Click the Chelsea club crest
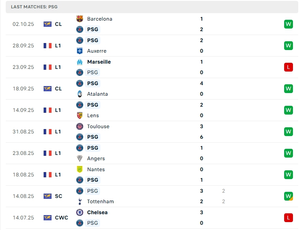This screenshot has height=230, width=300. point(80,212)
